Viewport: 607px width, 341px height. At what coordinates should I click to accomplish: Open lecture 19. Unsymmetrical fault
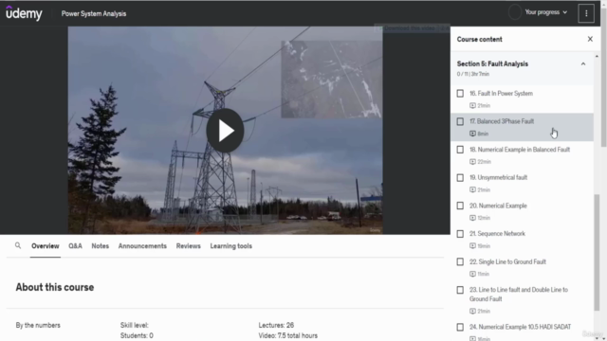[522, 183]
